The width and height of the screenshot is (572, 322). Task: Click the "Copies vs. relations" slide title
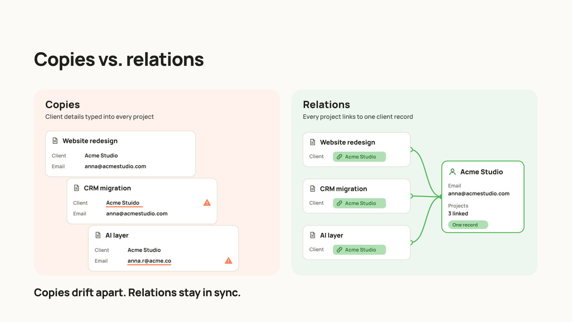click(119, 59)
